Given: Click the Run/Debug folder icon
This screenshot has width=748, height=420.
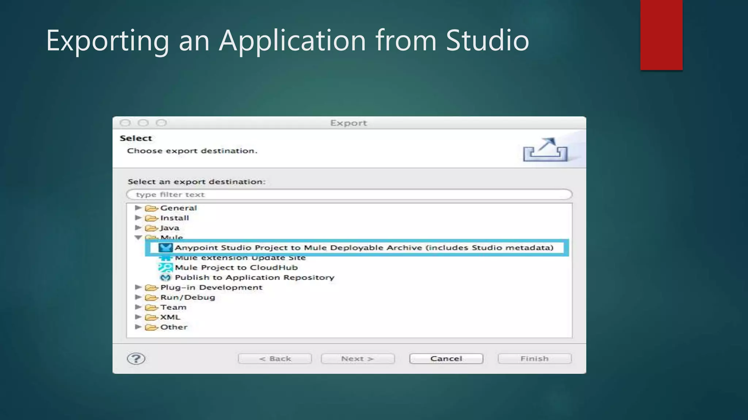Looking at the screenshot, I should click(x=151, y=297).
